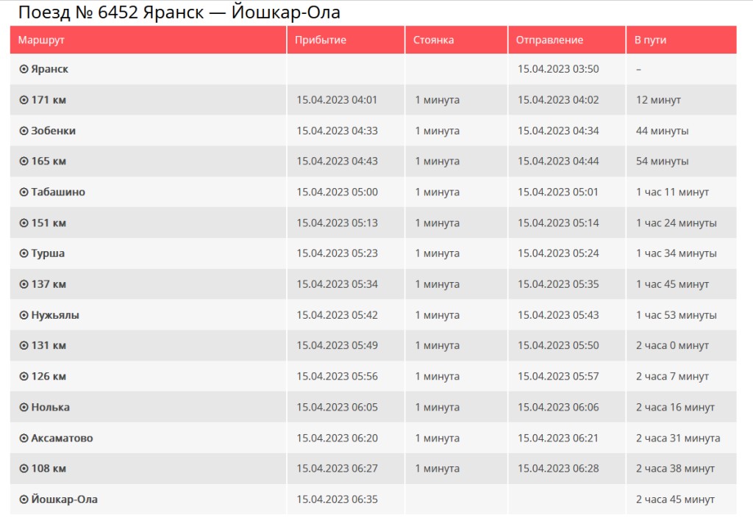The width and height of the screenshot is (753, 520).
Task: Open the 165 км station link
Action: (49, 161)
